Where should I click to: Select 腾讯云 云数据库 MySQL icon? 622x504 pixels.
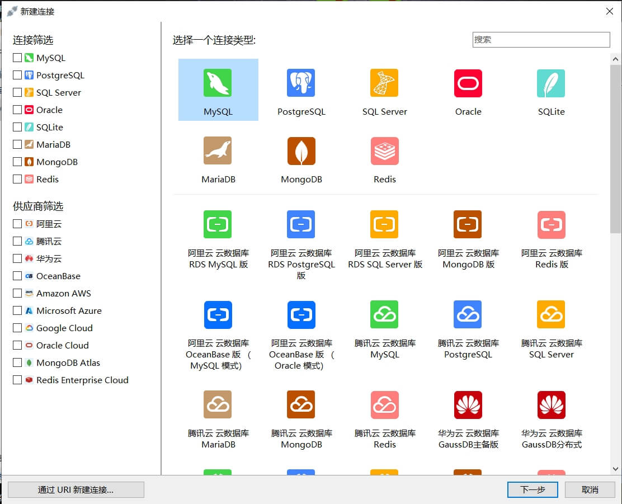tap(384, 315)
